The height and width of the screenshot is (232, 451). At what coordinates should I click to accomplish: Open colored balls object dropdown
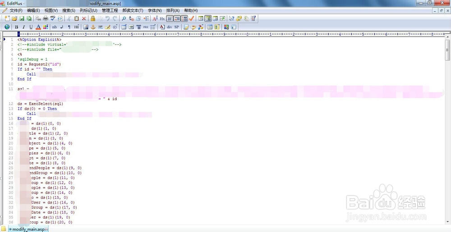(x=201, y=27)
